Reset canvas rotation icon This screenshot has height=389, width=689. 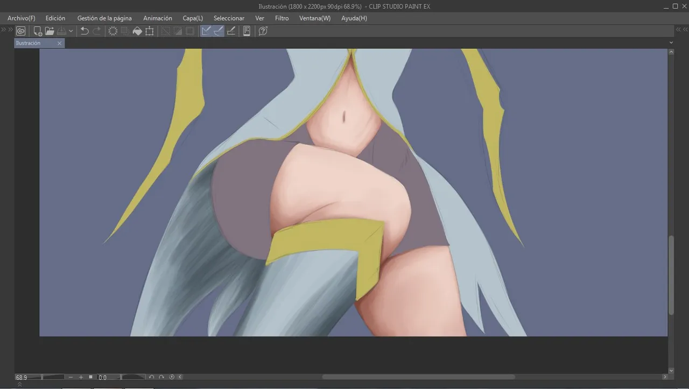click(x=172, y=377)
